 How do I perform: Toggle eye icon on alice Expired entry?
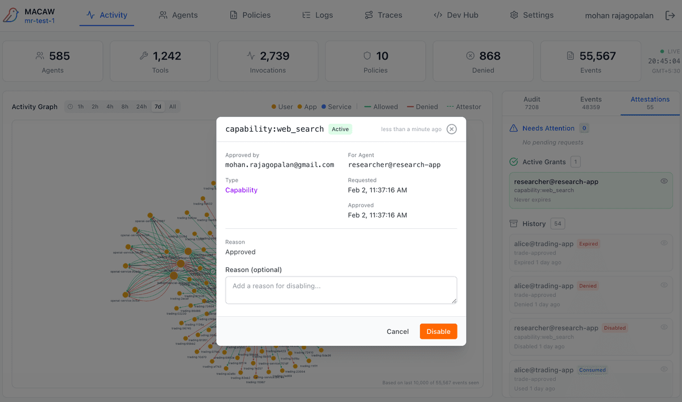(x=664, y=243)
